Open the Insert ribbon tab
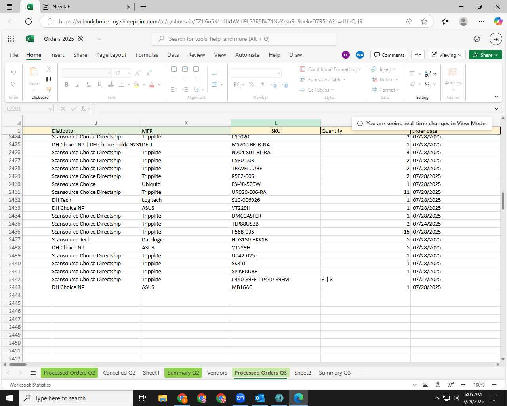This screenshot has height=406, width=507. [57, 55]
